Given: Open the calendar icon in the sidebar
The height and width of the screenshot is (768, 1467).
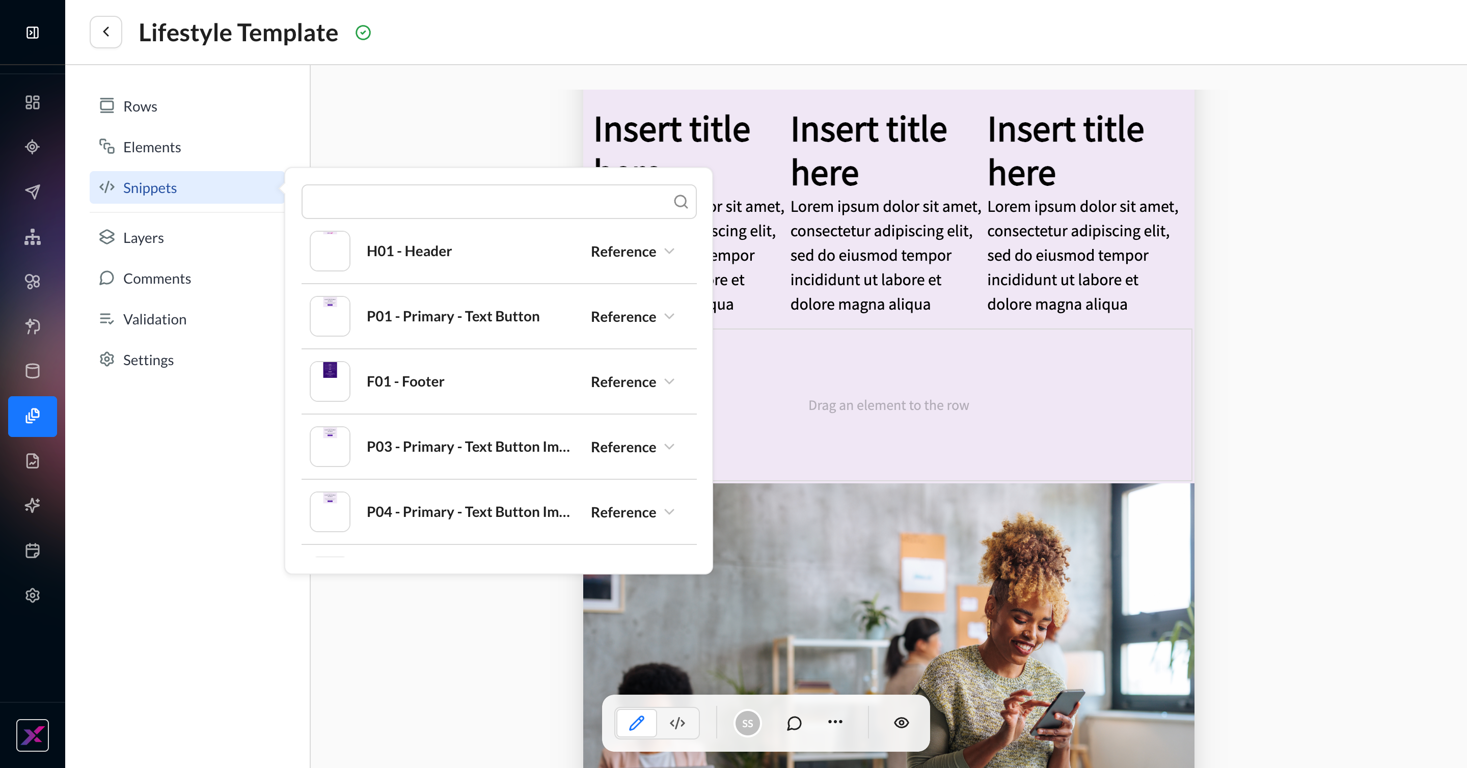Looking at the screenshot, I should click(33, 551).
